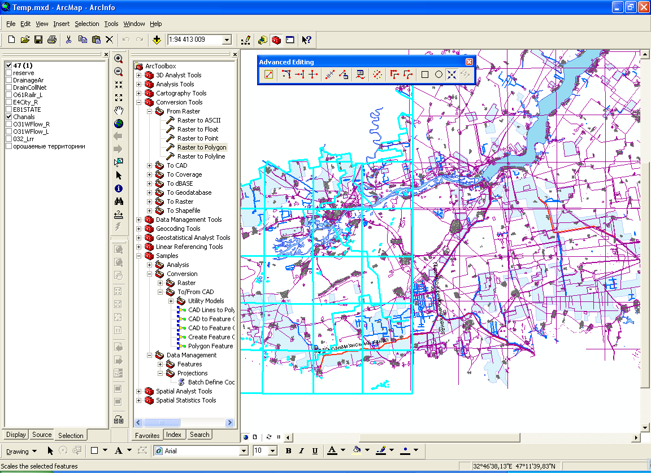Image resolution: width=651 pixels, height=473 pixels.
Task: Select the Zoom Out magnifier tool
Action: pos(118,72)
